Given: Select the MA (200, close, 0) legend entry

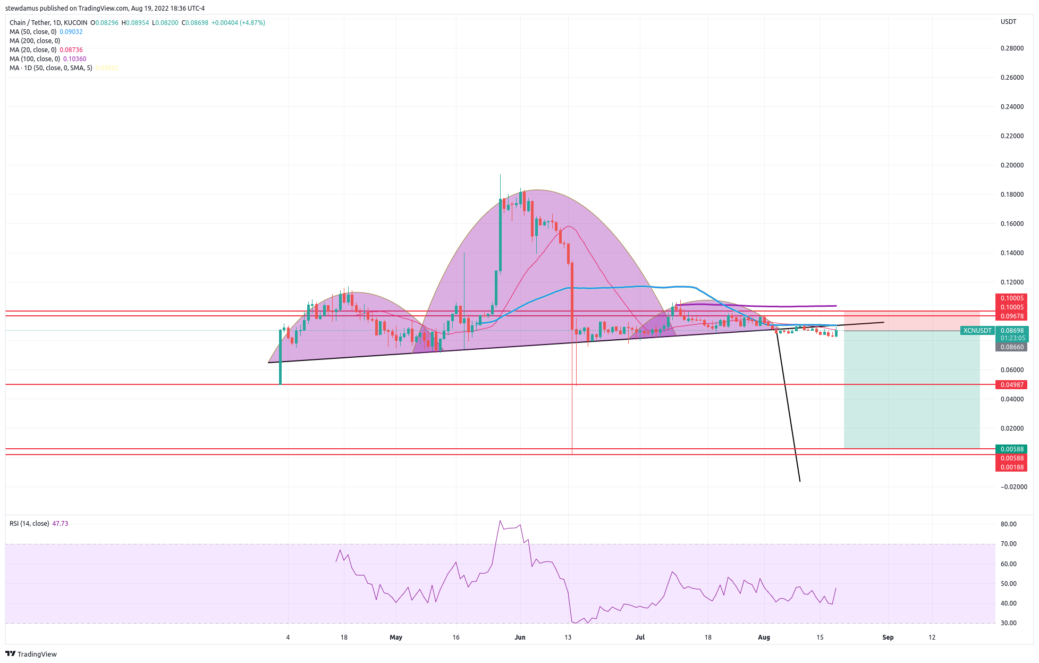Looking at the screenshot, I should pyautogui.click(x=35, y=41).
